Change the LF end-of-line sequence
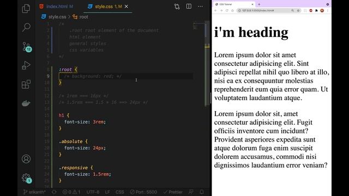 pos(107,192)
